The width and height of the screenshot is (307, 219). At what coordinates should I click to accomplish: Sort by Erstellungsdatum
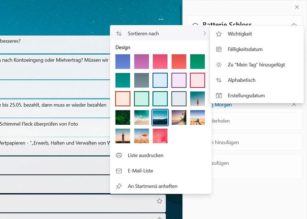tap(257, 96)
